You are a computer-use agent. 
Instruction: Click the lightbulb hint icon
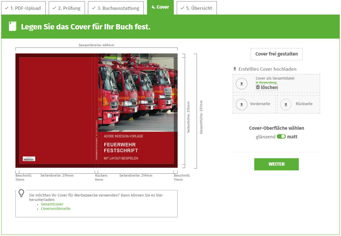click(x=21, y=193)
